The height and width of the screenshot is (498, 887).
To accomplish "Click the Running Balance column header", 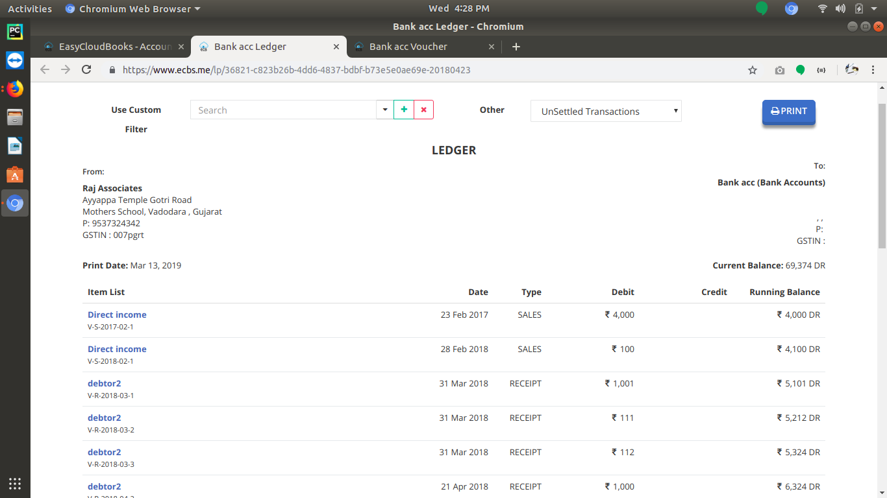I will 784,292.
